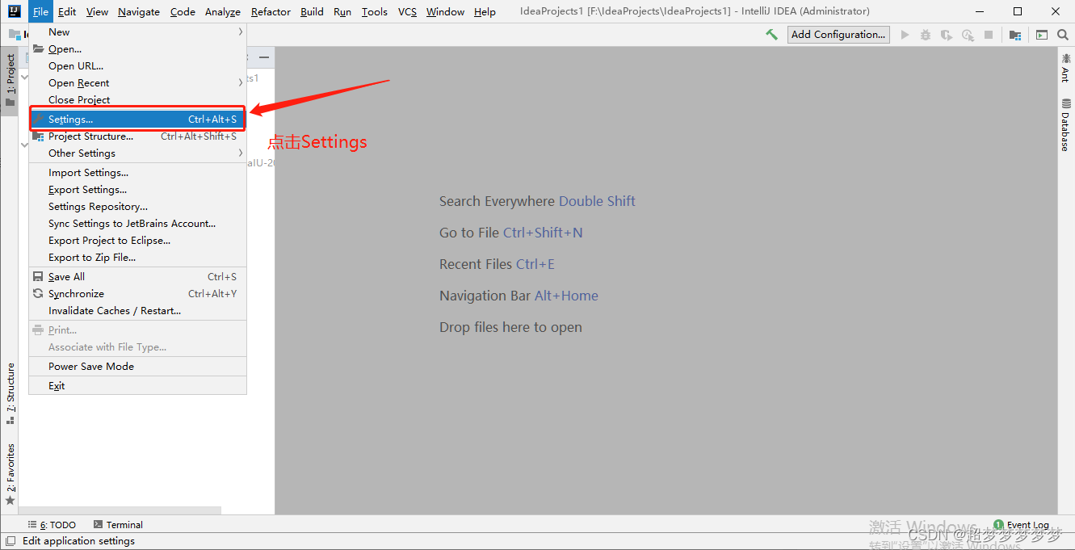
Task: Open the Edit menu
Action: (67, 11)
